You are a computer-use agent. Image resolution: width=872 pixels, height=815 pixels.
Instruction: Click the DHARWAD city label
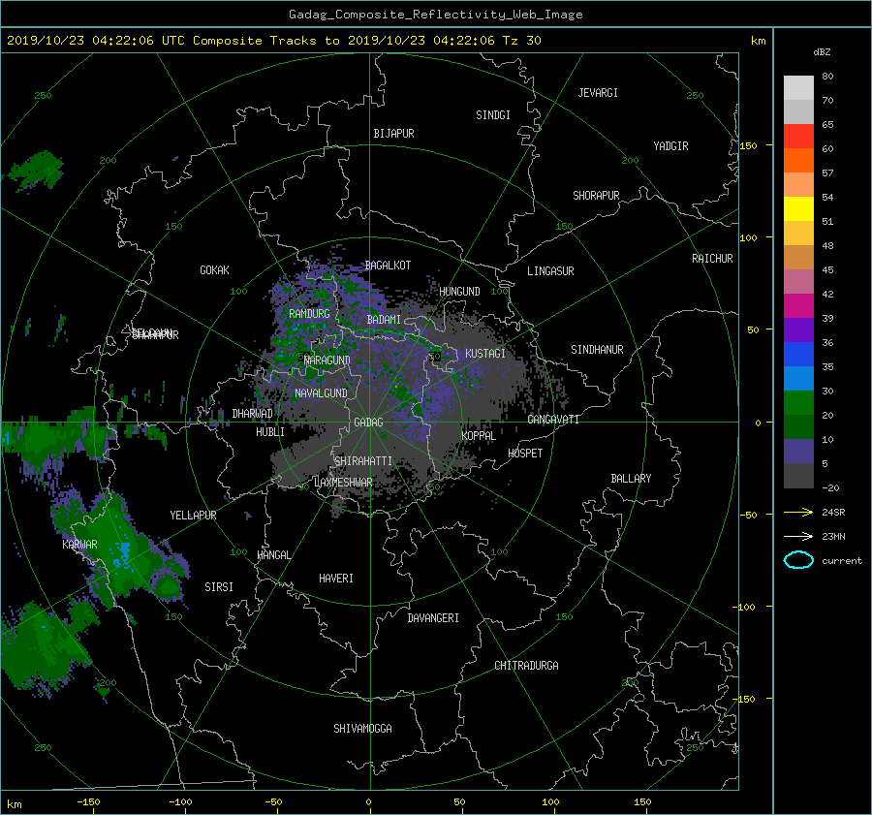pos(253,414)
